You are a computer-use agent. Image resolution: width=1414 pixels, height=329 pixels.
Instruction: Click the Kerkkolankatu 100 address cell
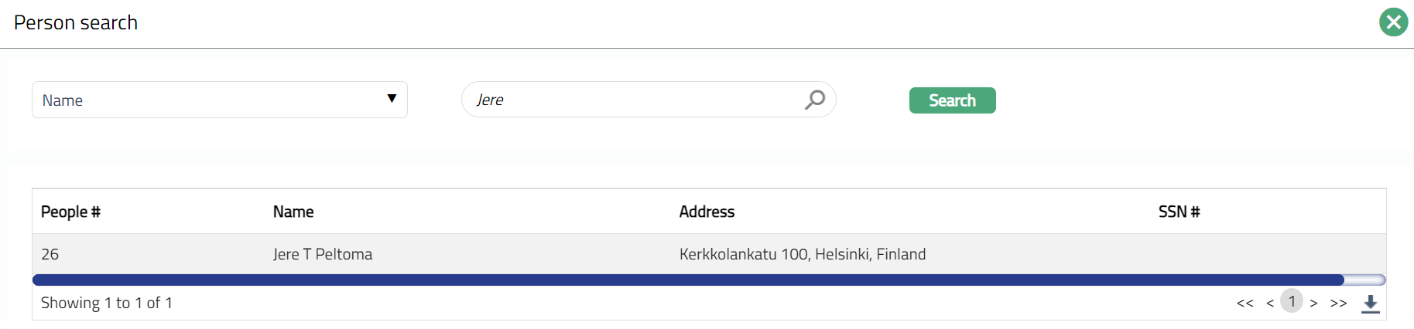click(x=803, y=254)
